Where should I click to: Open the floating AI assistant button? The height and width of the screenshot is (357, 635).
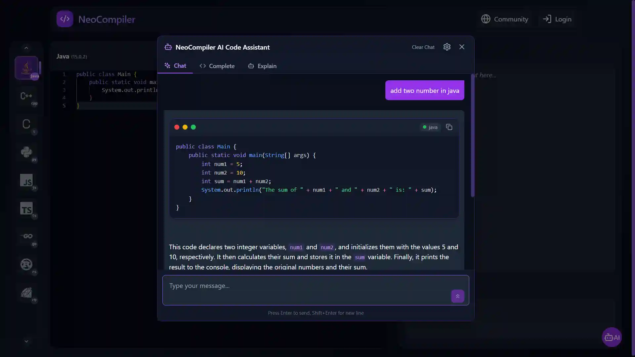612,337
